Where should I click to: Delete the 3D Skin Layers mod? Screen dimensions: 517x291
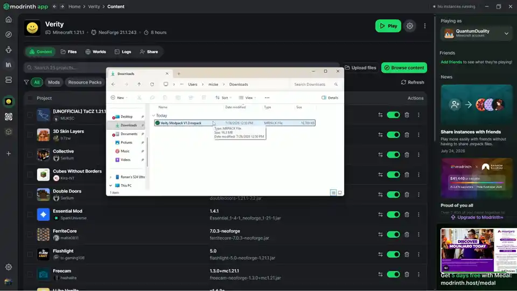(x=407, y=135)
